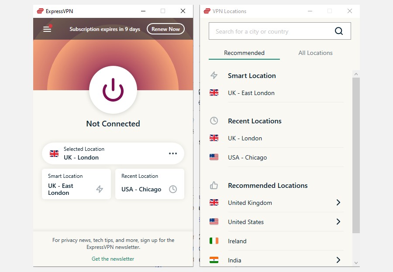Click the India flag icon

tap(214, 260)
